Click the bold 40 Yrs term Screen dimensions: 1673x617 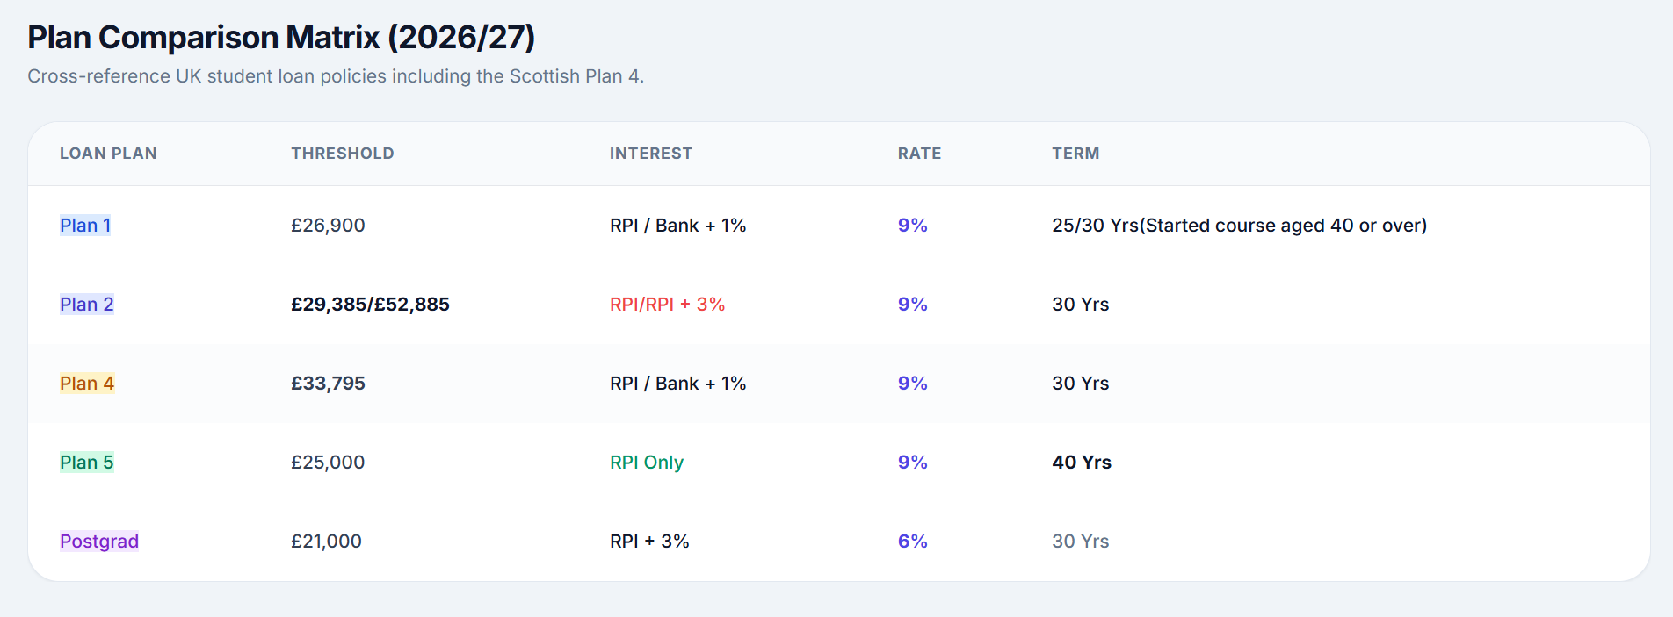tap(1081, 463)
